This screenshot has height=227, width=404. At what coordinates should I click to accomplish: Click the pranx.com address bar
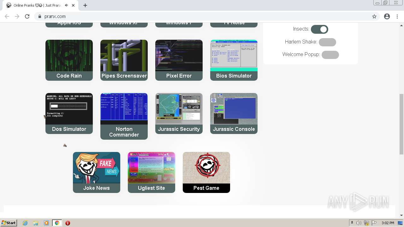click(x=207, y=16)
